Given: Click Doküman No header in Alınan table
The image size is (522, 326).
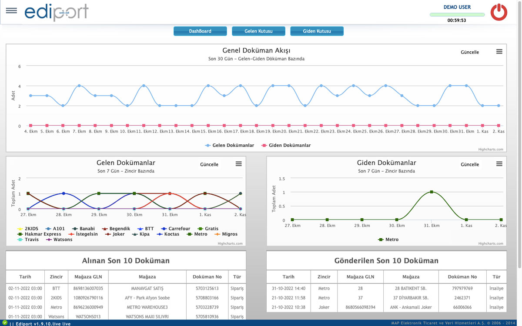Looking at the screenshot, I should pyautogui.click(x=207, y=277).
